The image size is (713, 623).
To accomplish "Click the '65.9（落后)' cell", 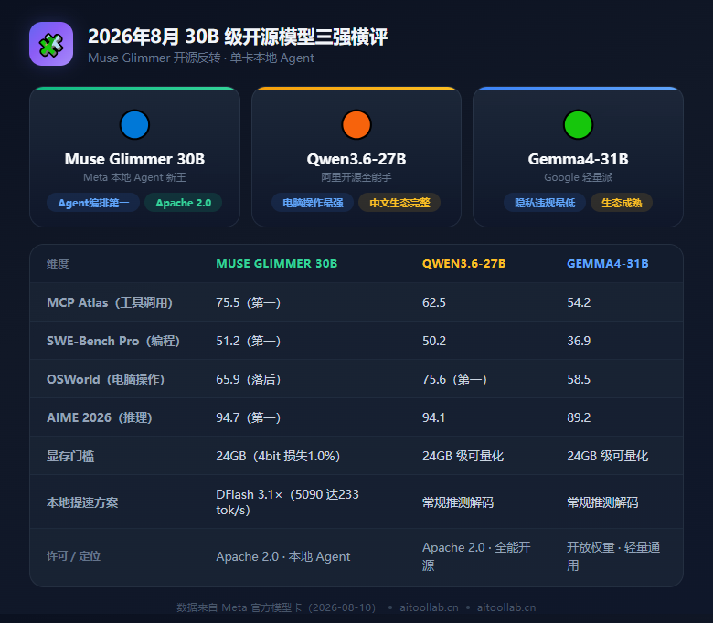I will click(x=249, y=379).
